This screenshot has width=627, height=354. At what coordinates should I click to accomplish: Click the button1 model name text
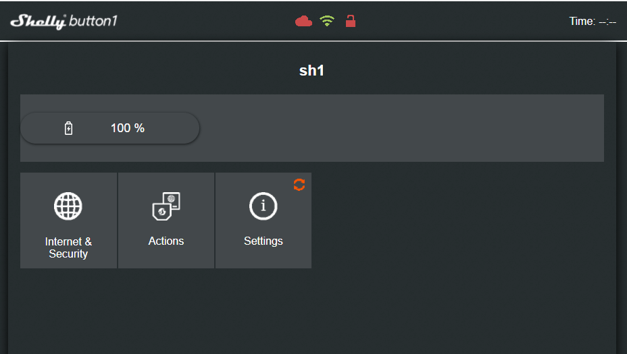[94, 22]
